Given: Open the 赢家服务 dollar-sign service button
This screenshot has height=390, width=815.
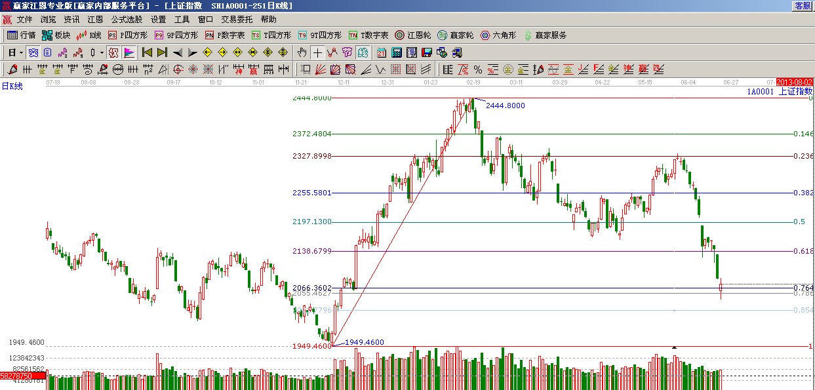Looking at the screenshot, I should [545, 35].
